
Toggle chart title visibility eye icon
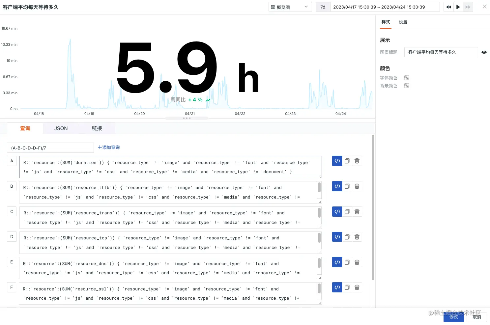pos(484,52)
